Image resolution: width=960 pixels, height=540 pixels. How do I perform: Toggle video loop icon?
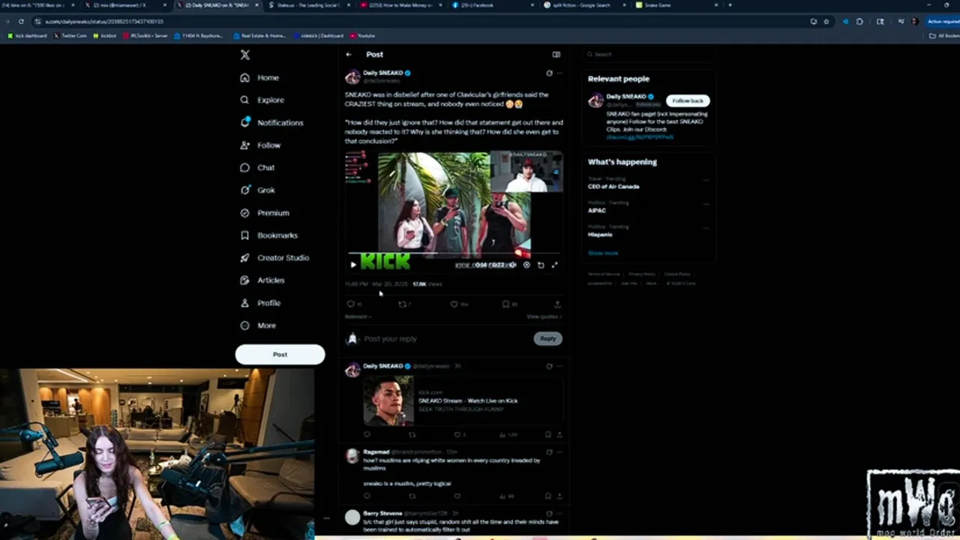tap(541, 265)
